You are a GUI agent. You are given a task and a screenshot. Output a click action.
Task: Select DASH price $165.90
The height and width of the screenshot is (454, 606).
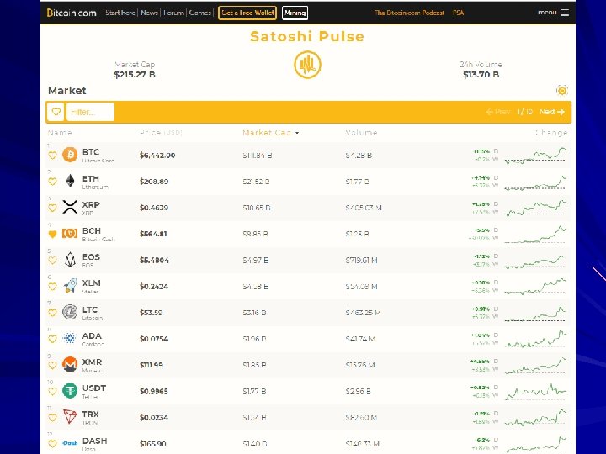click(x=152, y=444)
